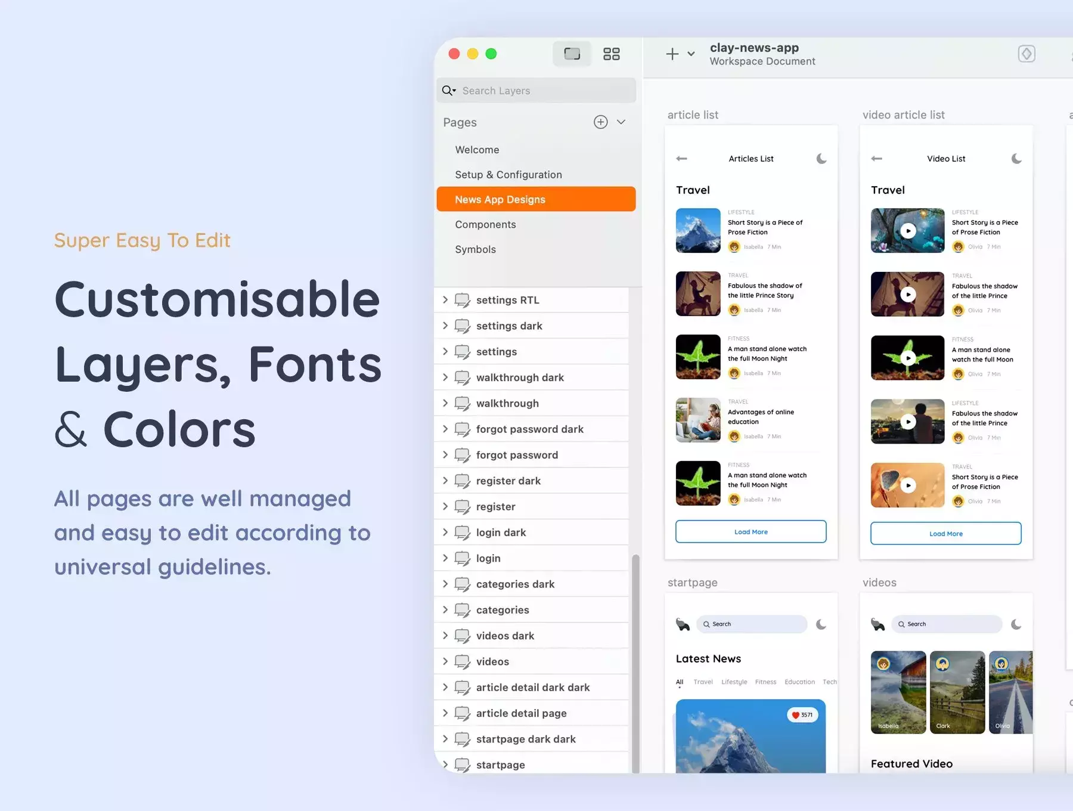This screenshot has height=811, width=1073.
Task: Toggle dark mode moon in Video List
Action: click(x=1016, y=159)
